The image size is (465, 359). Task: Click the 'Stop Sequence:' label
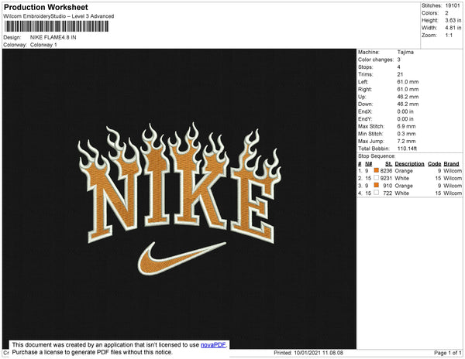(x=377, y=156)
